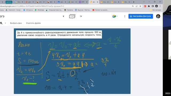Open the Google Meet options dropdown
The height and width of the screenshot is (96, 171).
tap(117, 16)
